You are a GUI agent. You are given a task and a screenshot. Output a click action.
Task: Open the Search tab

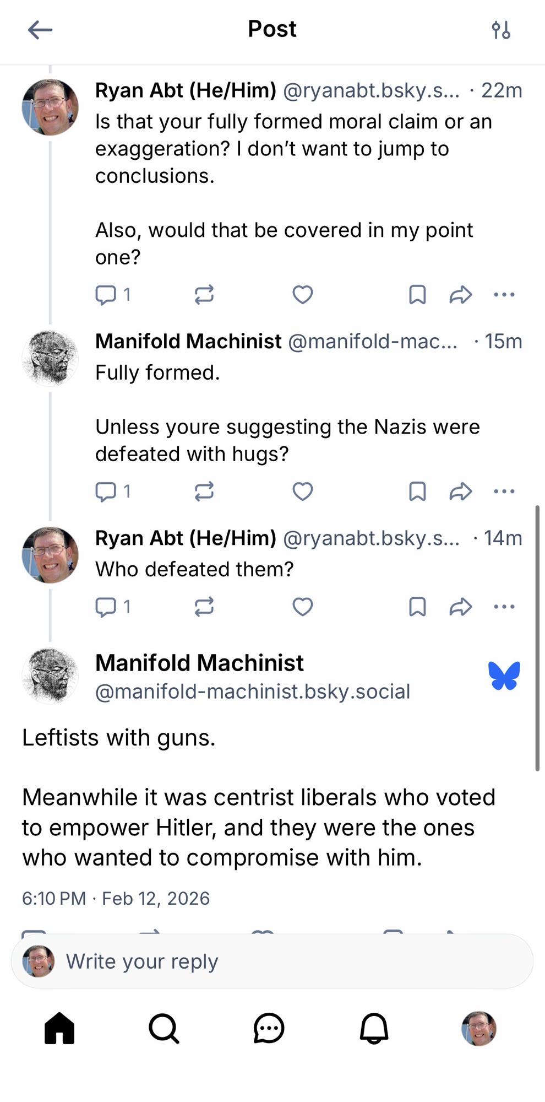point(164,1028)
